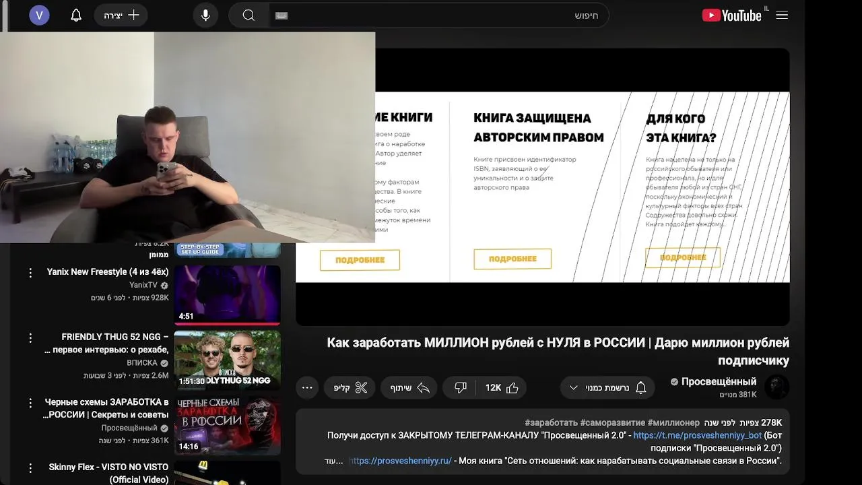
Task: Open notifications bell
Action: tap(76, 15)
